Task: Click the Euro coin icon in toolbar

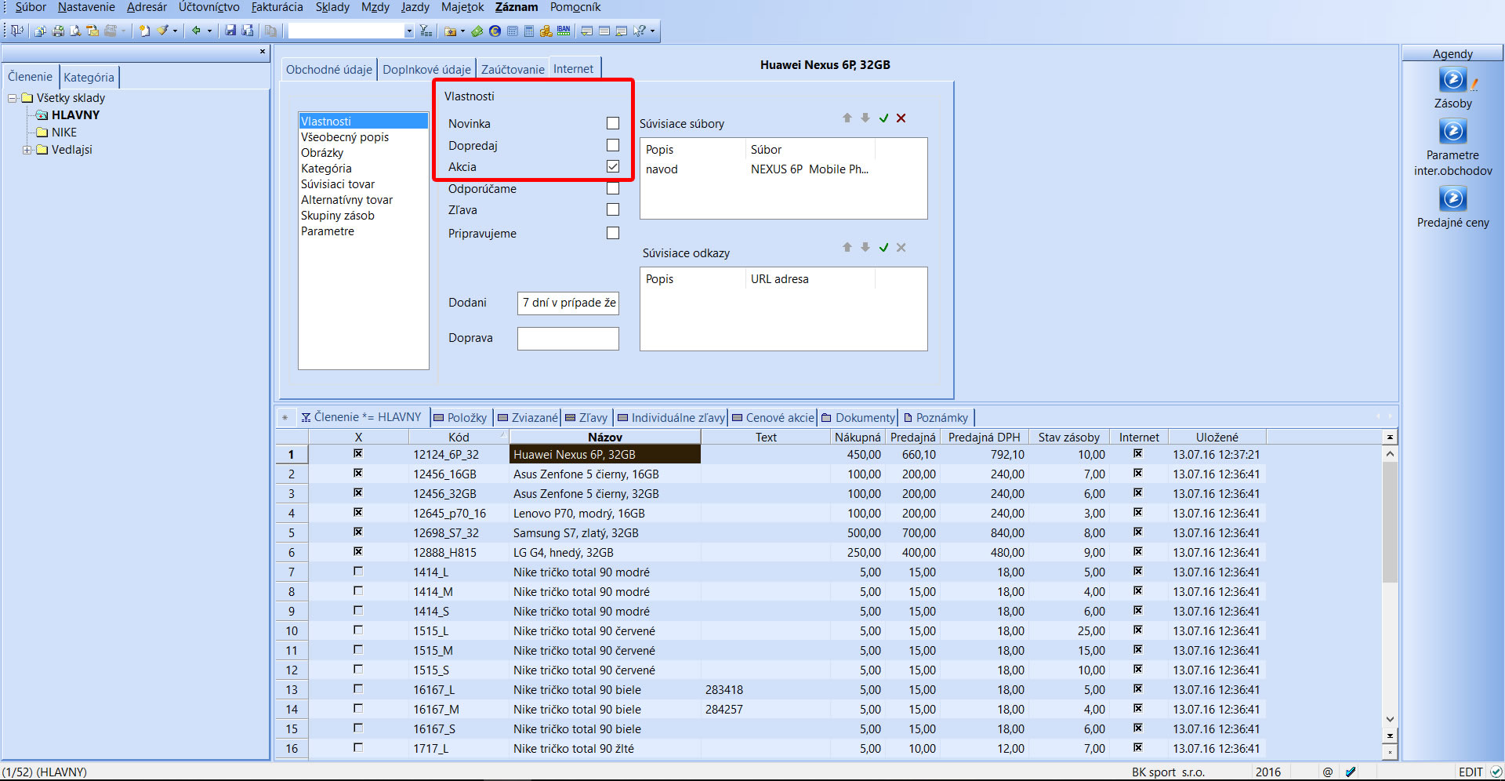Action: pos(495,31)
